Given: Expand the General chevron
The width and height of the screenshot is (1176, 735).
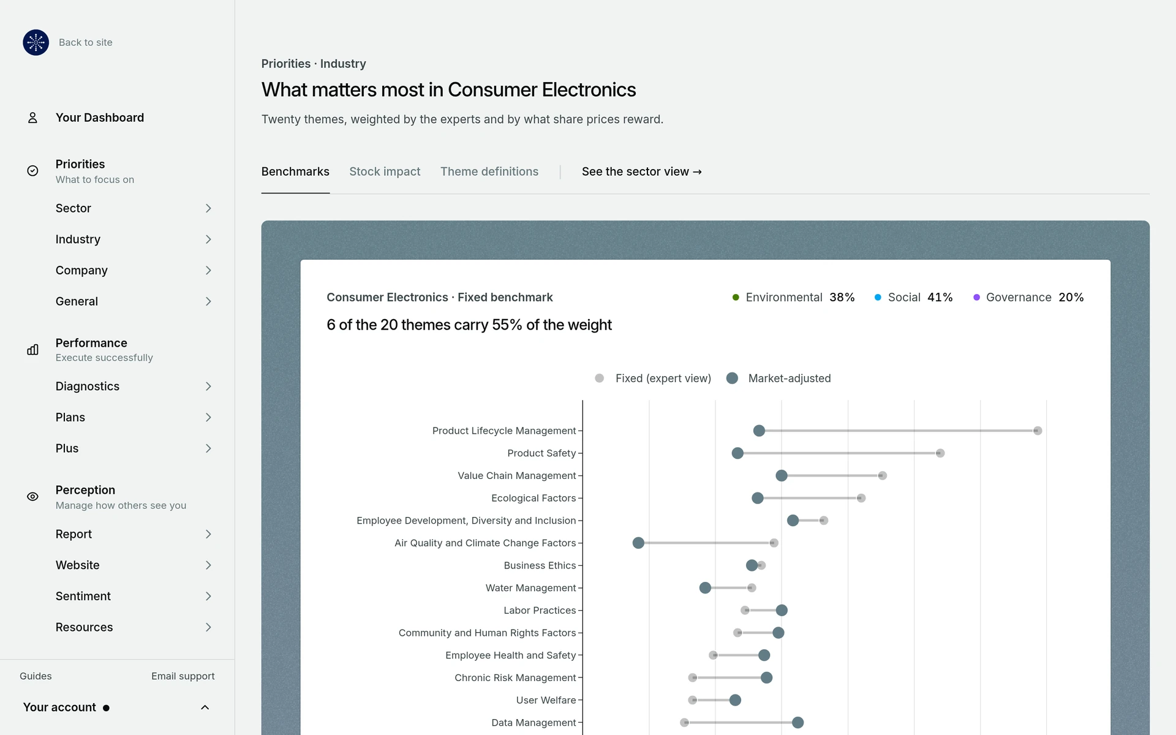Looking at the screenshot, I should click(208, 301).
